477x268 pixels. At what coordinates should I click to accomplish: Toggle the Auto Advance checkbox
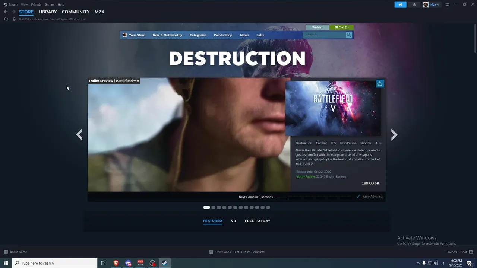pos(358,197)
